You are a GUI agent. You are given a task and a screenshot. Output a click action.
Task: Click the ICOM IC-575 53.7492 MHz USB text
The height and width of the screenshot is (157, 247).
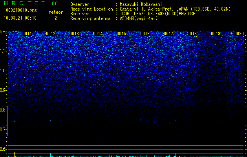click(157, 14)
